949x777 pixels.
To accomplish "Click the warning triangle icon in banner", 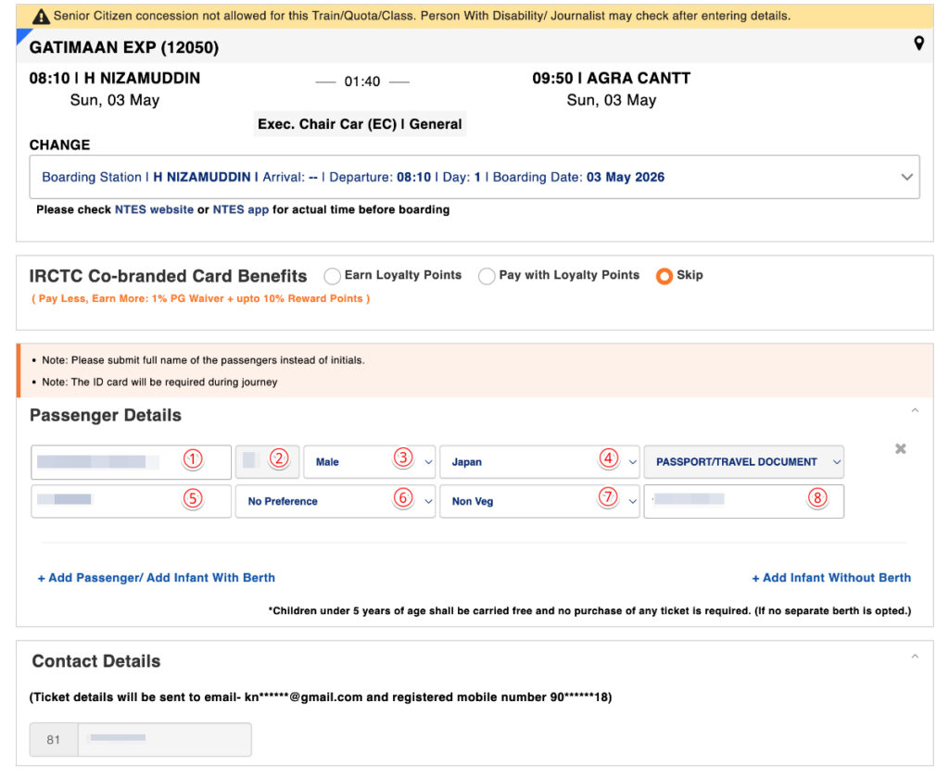I will pos(41,17).
